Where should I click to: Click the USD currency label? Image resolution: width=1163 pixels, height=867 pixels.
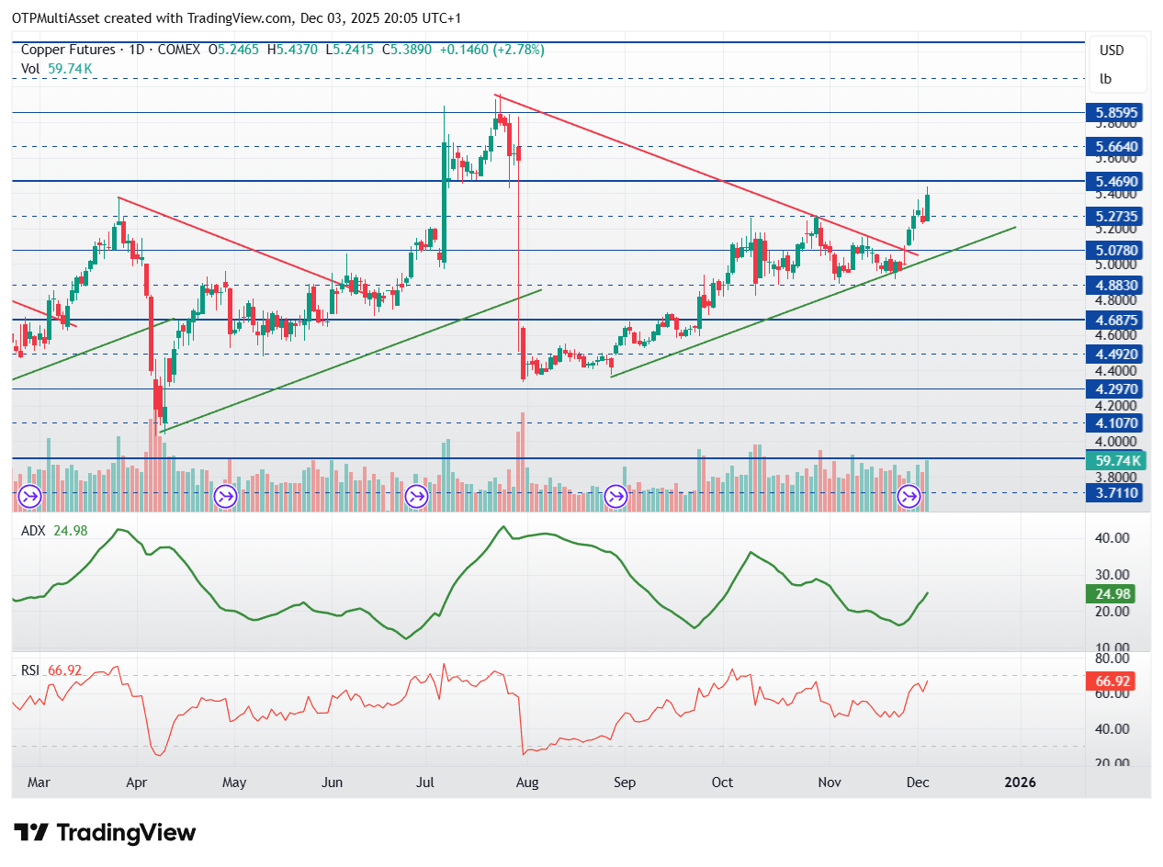click(1112, 51)
